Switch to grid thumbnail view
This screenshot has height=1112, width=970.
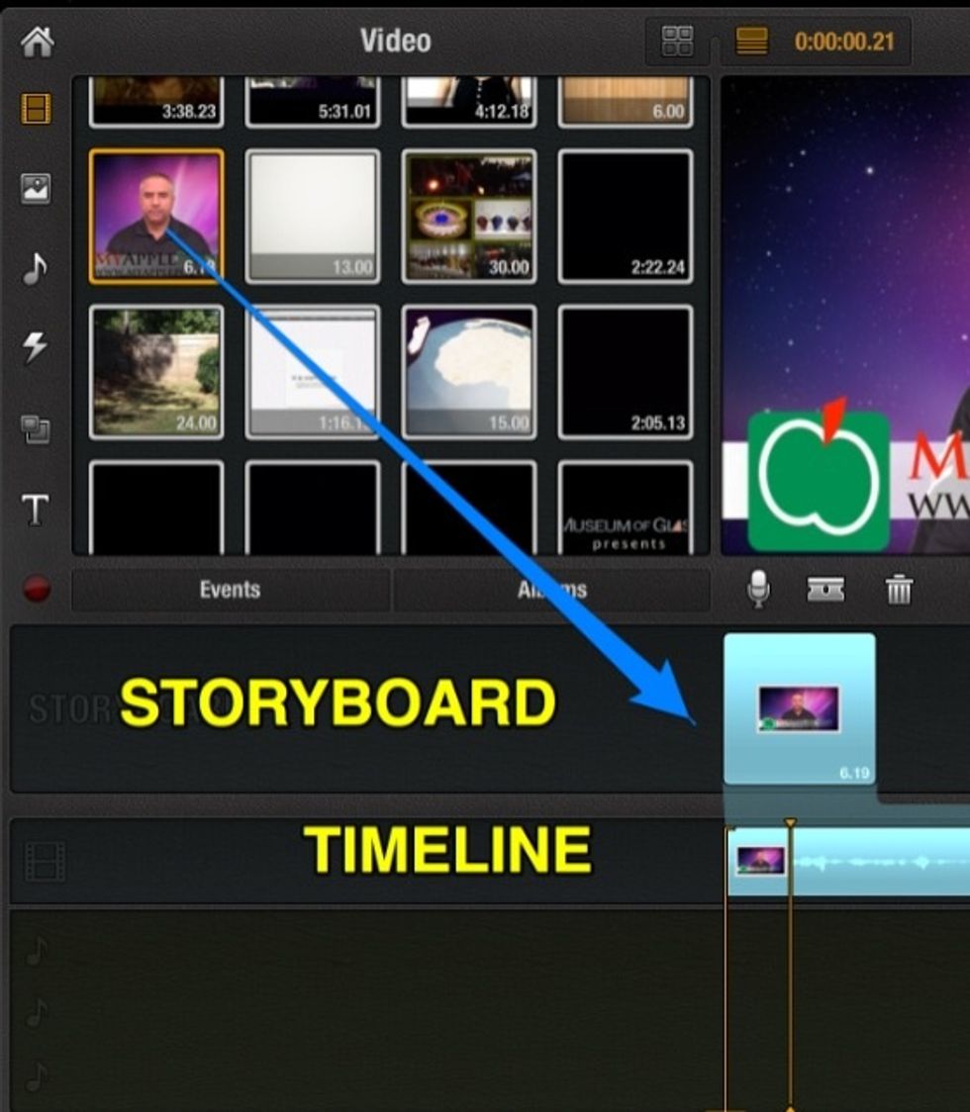[x=679, y=40]
